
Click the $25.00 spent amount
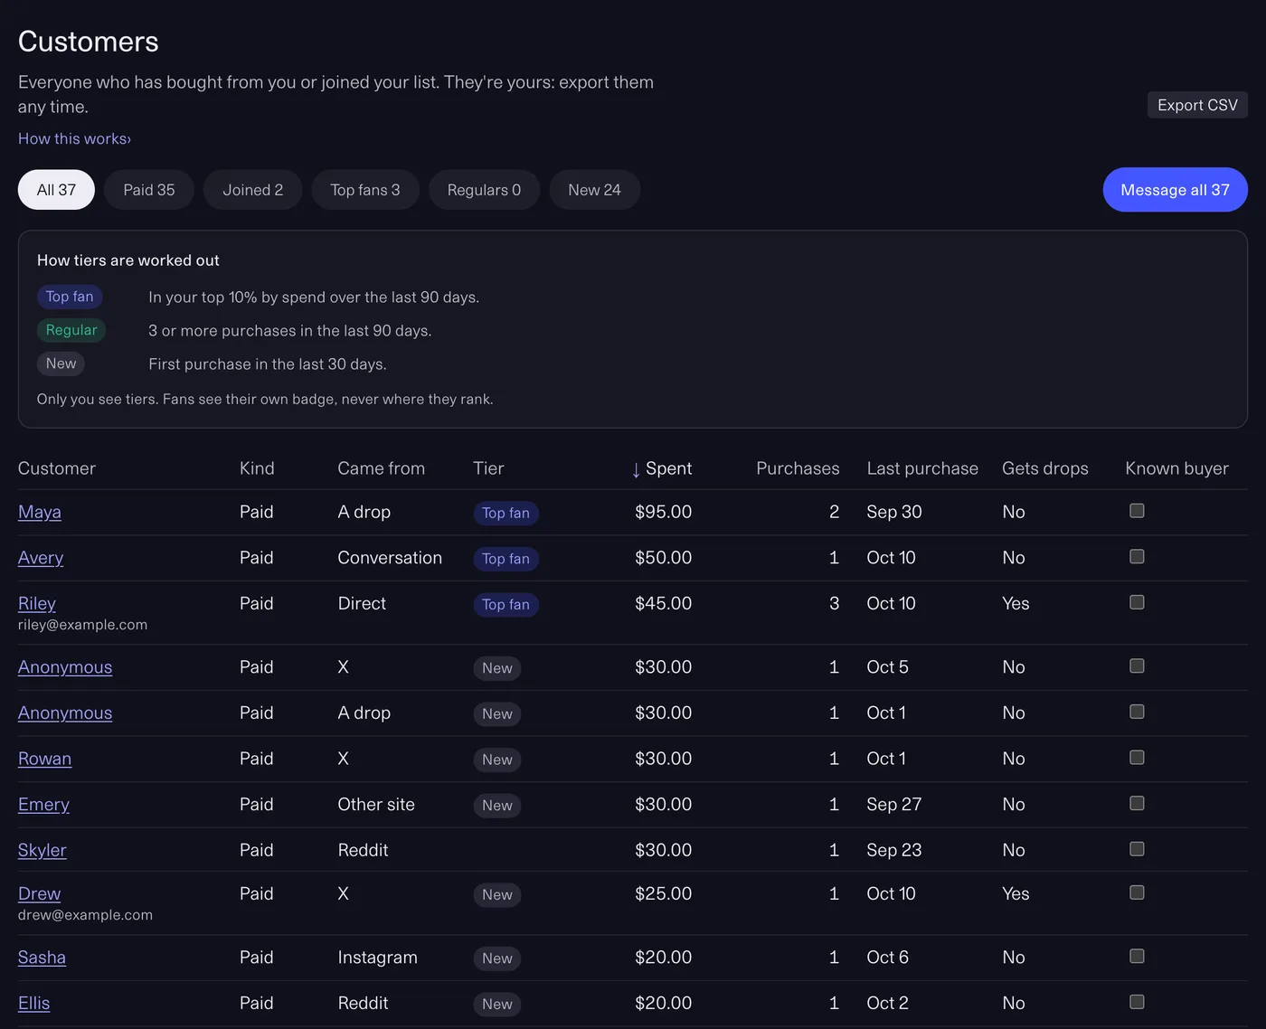pos(663,893)
